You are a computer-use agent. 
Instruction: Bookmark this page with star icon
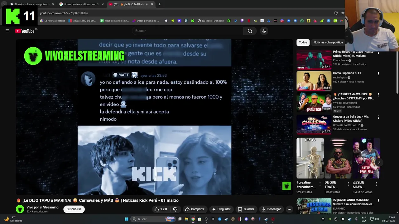tap(343, 13)
